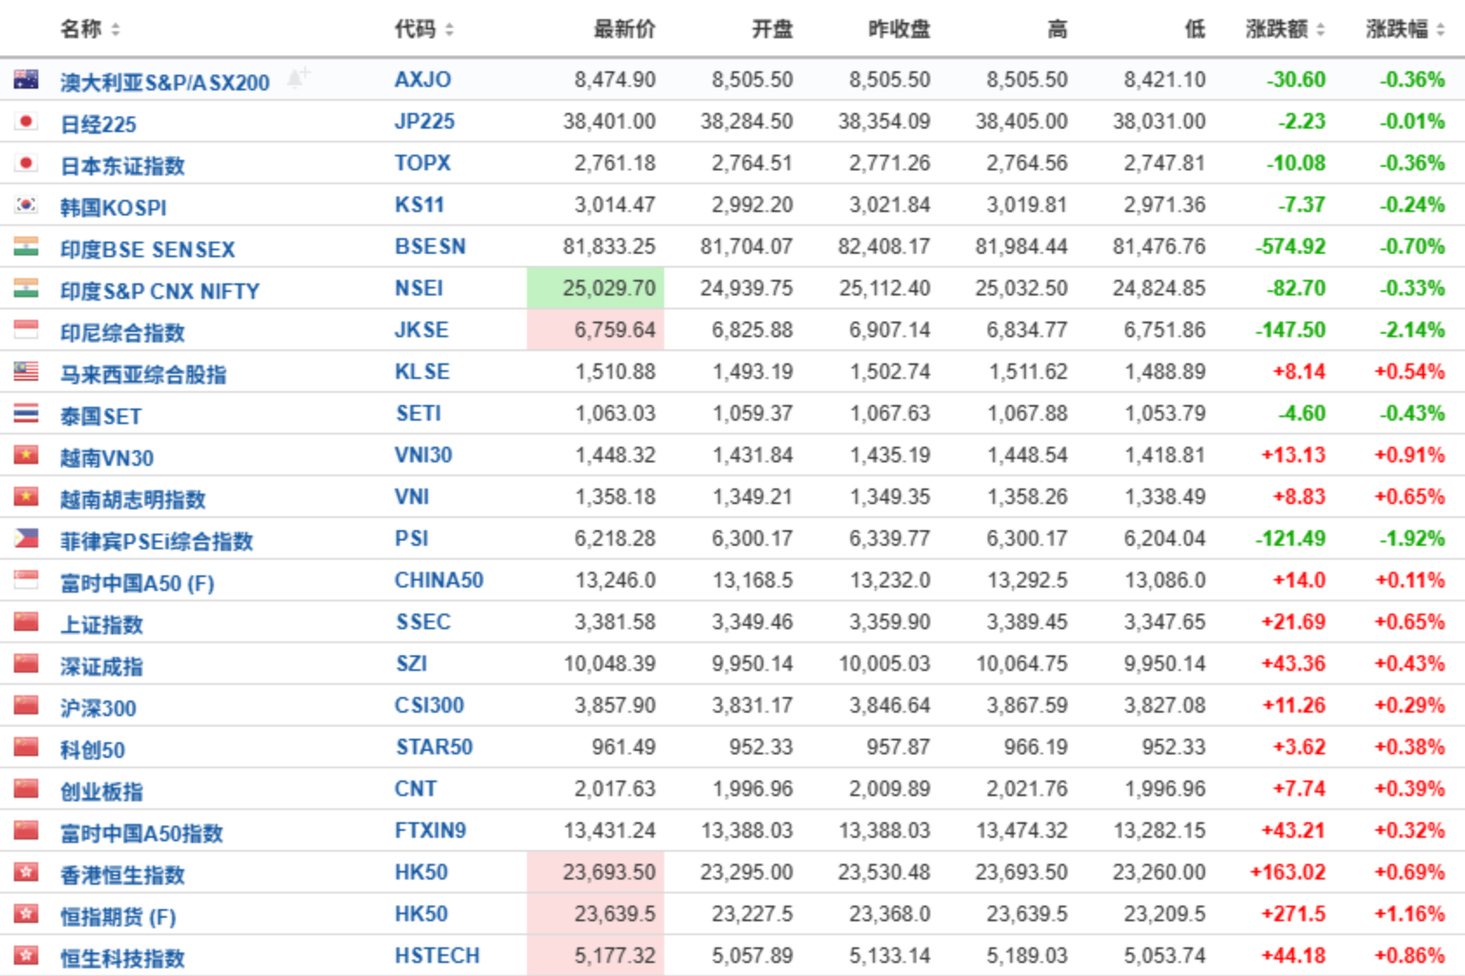The width and height of the screenshot is (1465, 976).
Task: Open the 创业板指 link
Action: pos(102,792)
